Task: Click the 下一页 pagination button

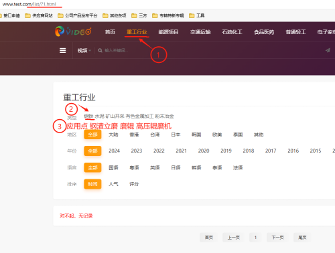Action: tap(277, 238)
